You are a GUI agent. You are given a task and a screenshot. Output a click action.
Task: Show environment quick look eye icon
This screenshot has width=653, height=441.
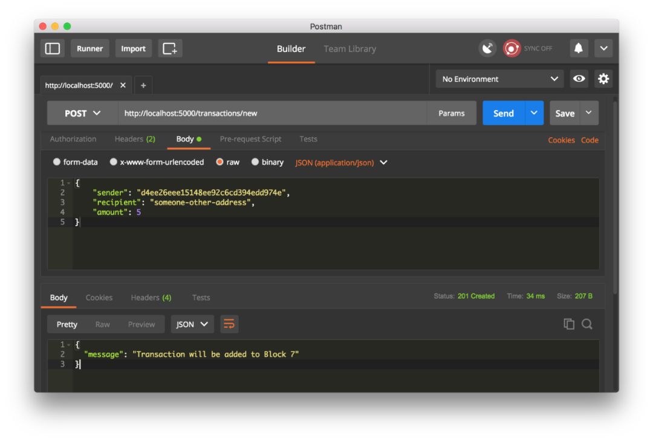pyautogui.click(x=579, y=79)
